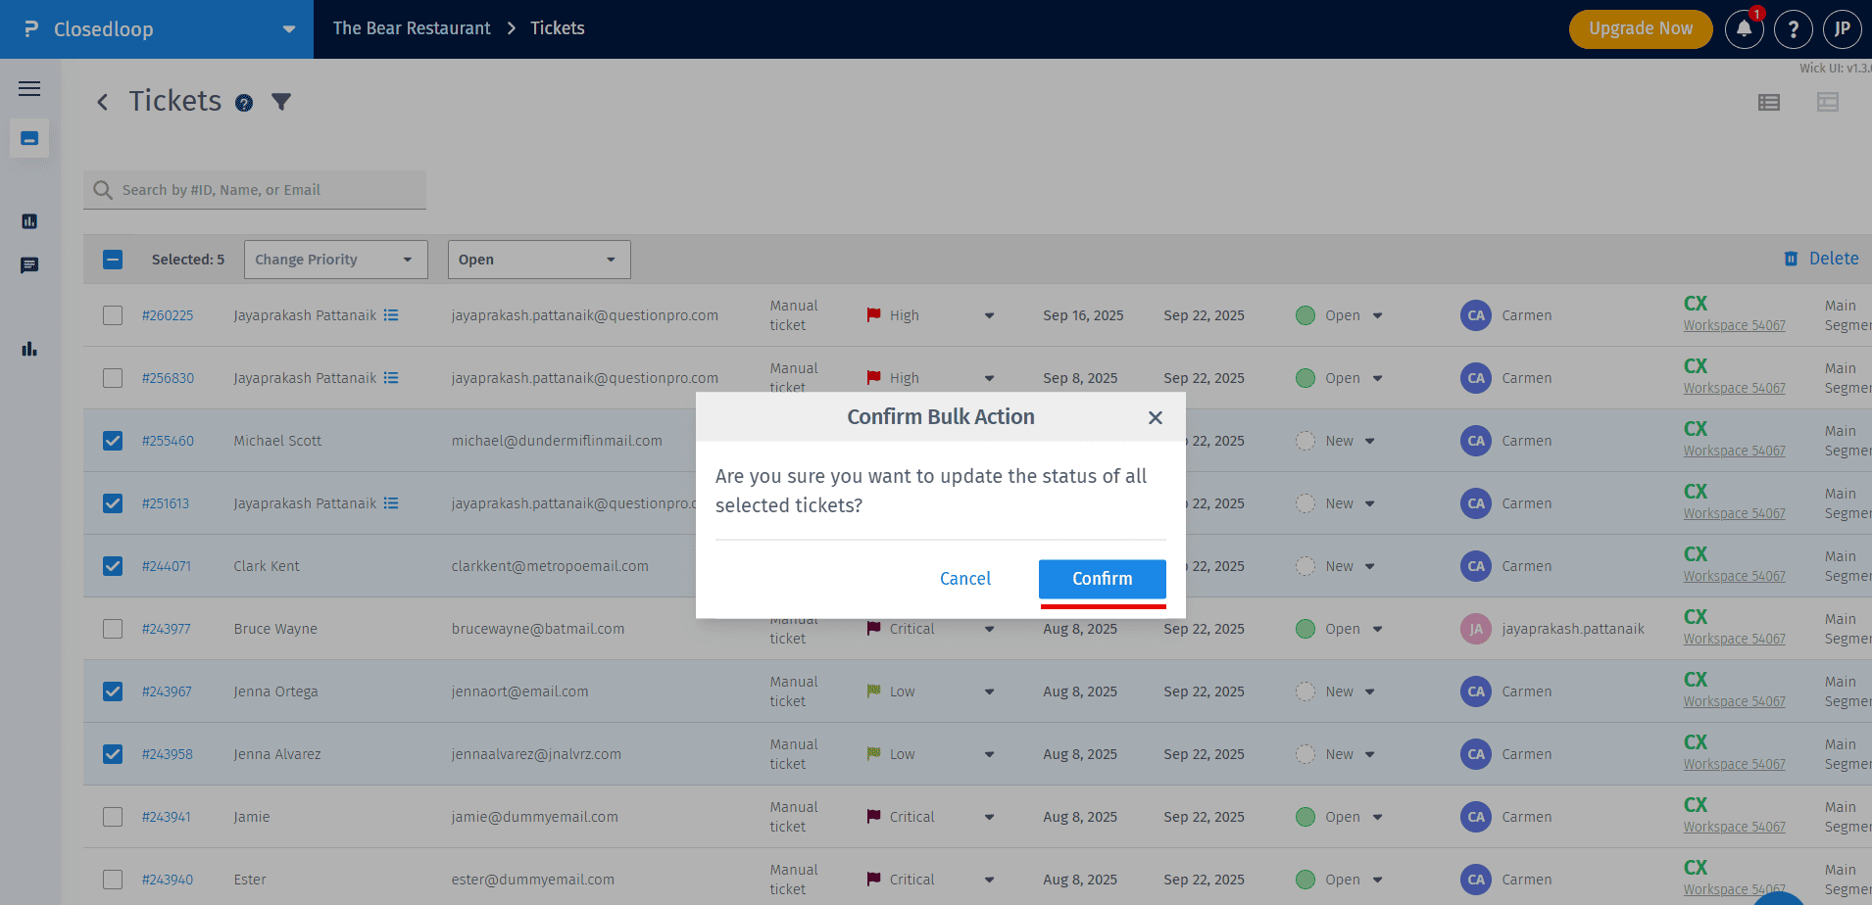Viewport: 1872px width, 905px height.
Task: Open the bulk status dropdown showing Open
Action: [538, 260]
